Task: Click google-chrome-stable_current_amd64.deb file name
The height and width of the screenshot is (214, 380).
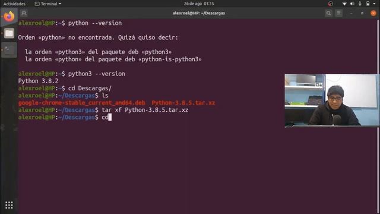Action: (x=82, y=103)
